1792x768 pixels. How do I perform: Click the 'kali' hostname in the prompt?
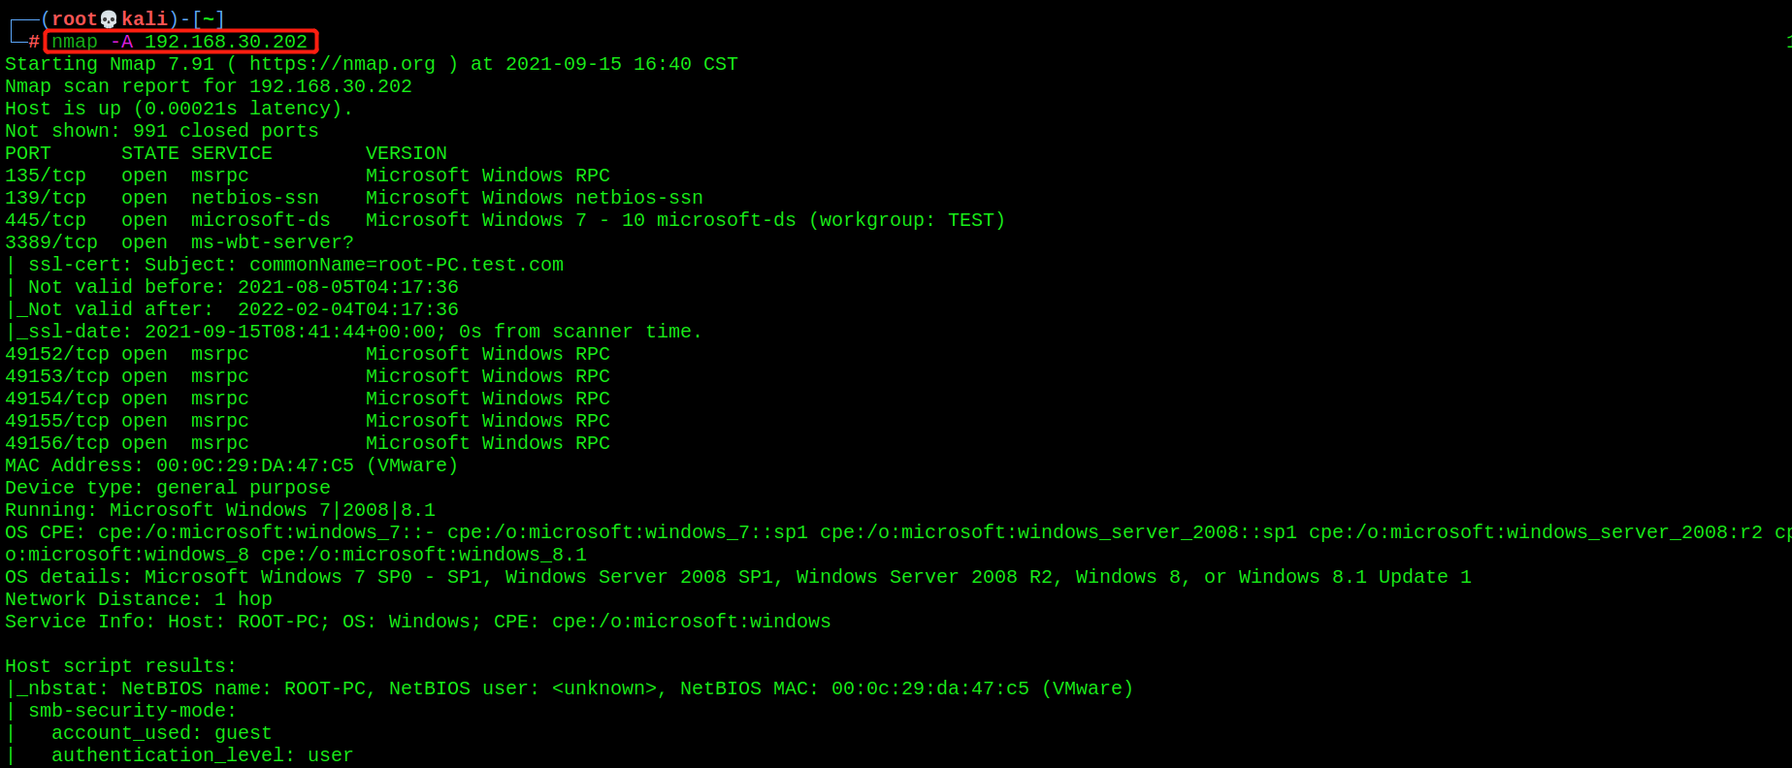(x=145, y=19)
